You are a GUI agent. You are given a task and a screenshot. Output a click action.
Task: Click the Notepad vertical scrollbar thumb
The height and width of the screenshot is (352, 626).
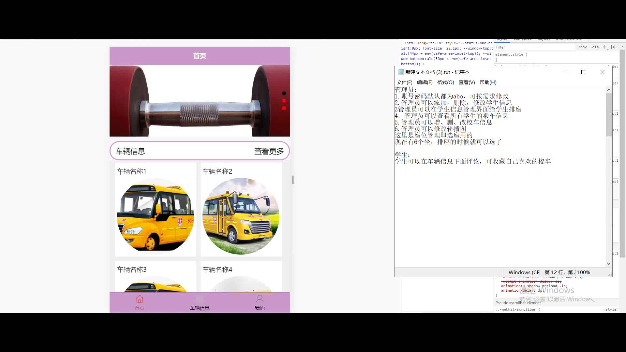(609, 114)
